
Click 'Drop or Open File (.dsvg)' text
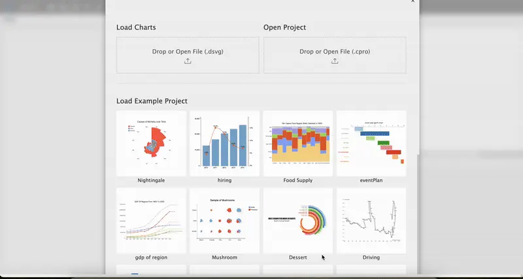(188, 51)
